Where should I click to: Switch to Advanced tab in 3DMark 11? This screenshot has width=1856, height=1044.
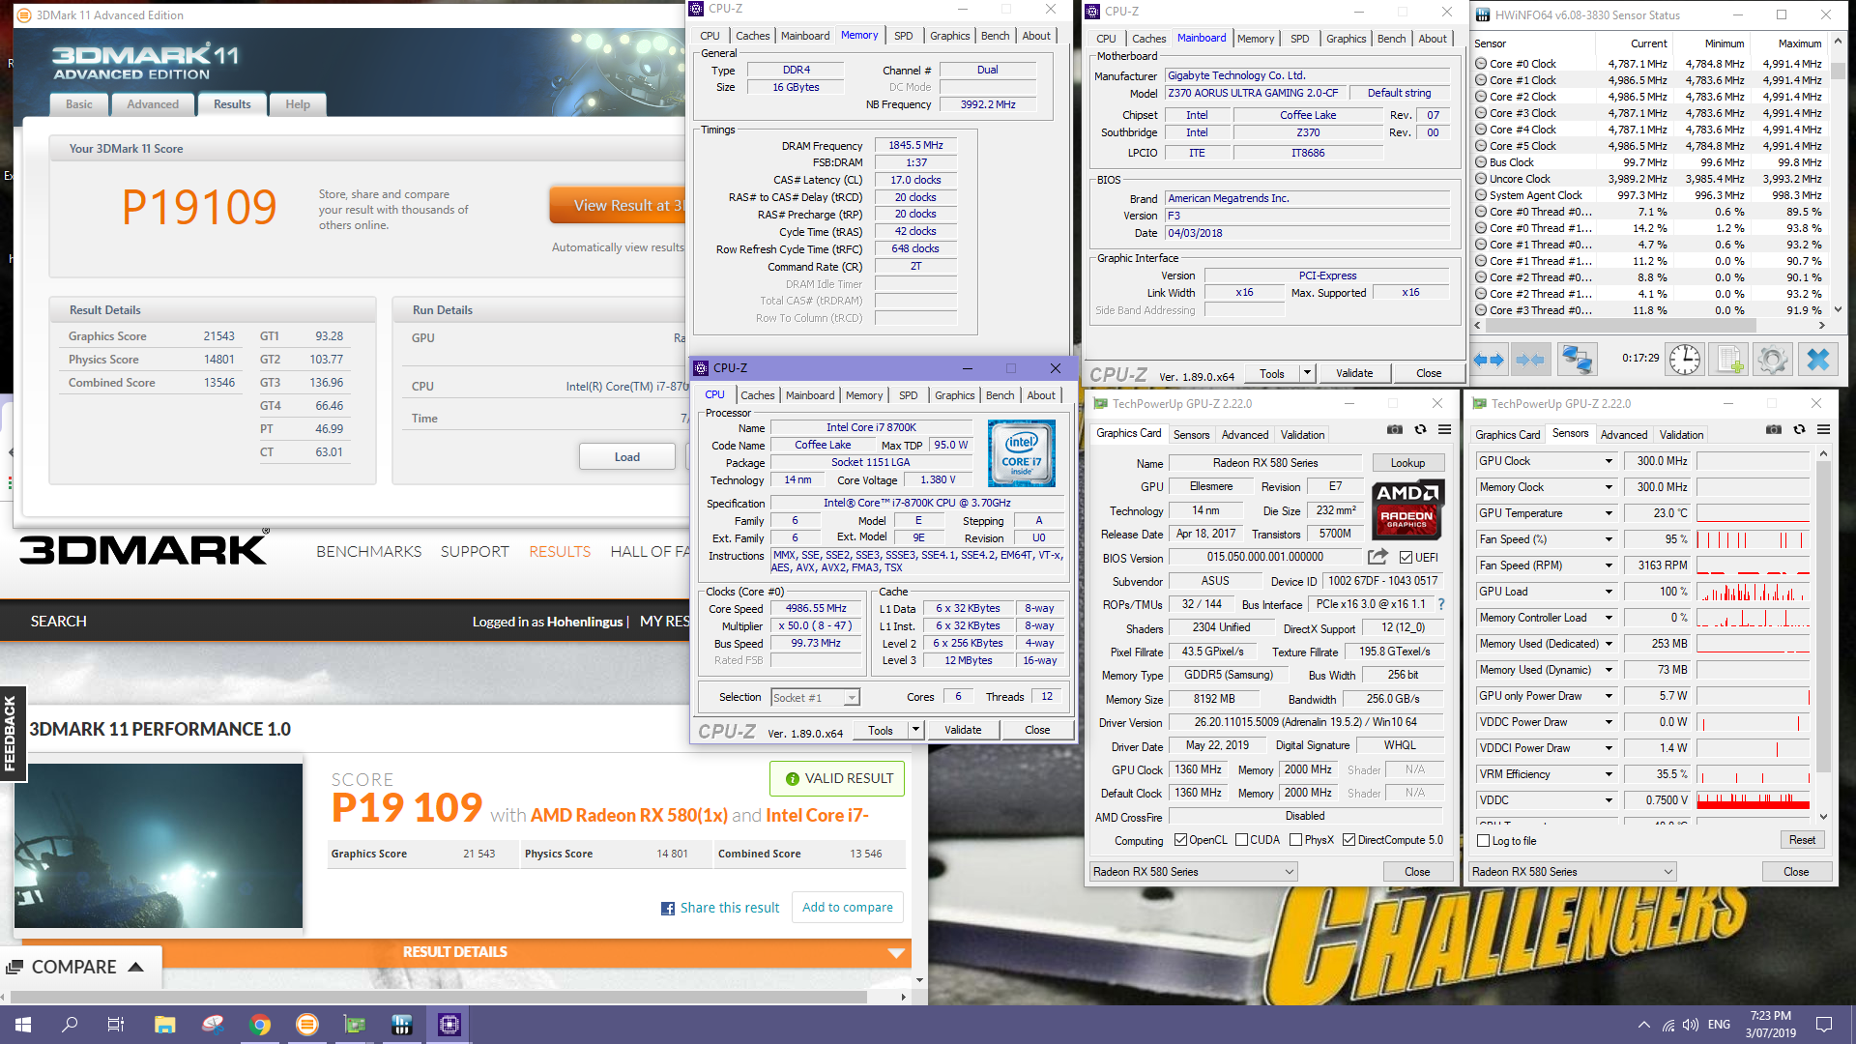click(153, 104)
